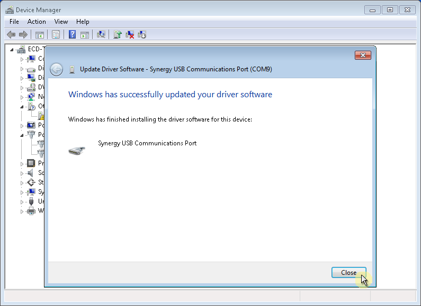Click the device icon beside Update Driver Software title
Viewport: 421px width, 306px height.
72,69
